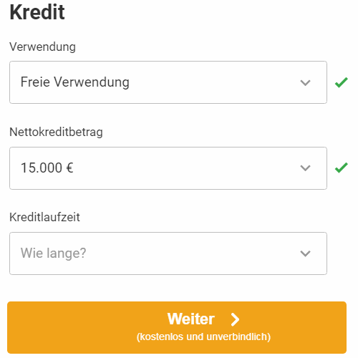Click the Kreditlaufzeit field label

(44, 217)
